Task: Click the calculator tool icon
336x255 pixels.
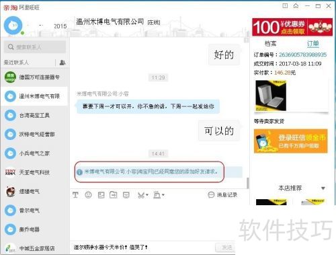Action: click(x=157, y=195)
